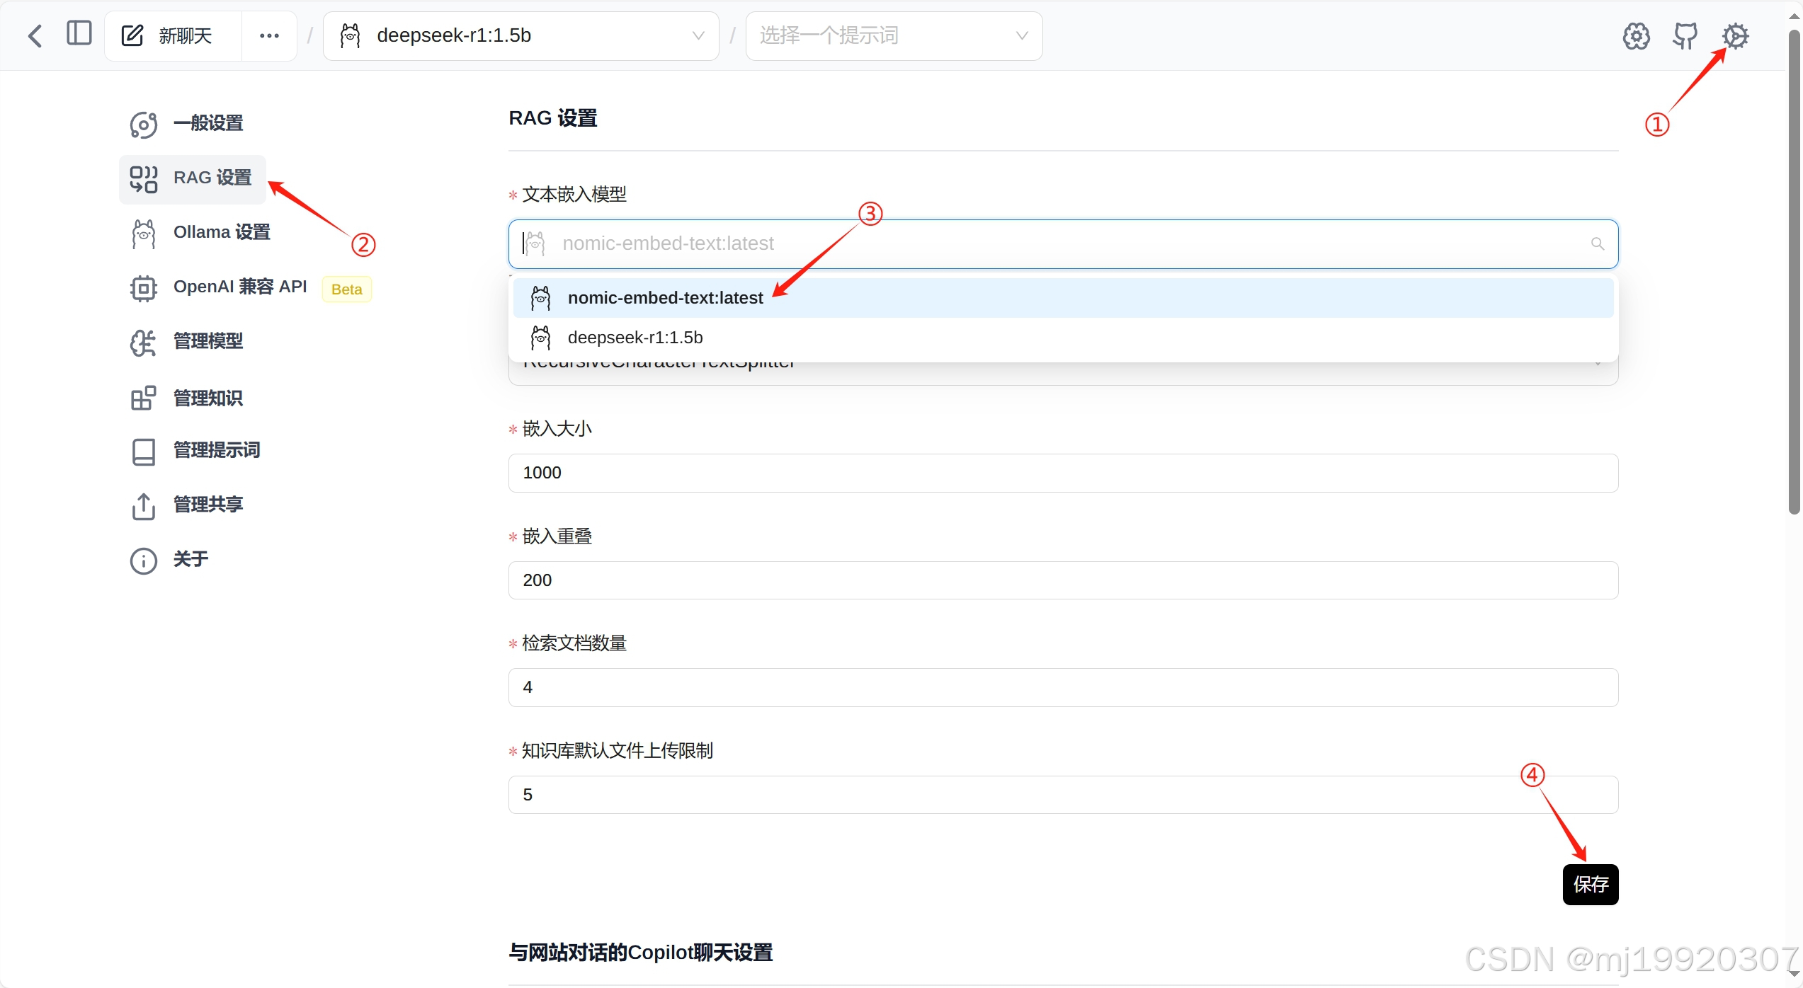Click the model settings icon beside GitHub
Screen dimensions: 1803x988
pos(1636,36)
